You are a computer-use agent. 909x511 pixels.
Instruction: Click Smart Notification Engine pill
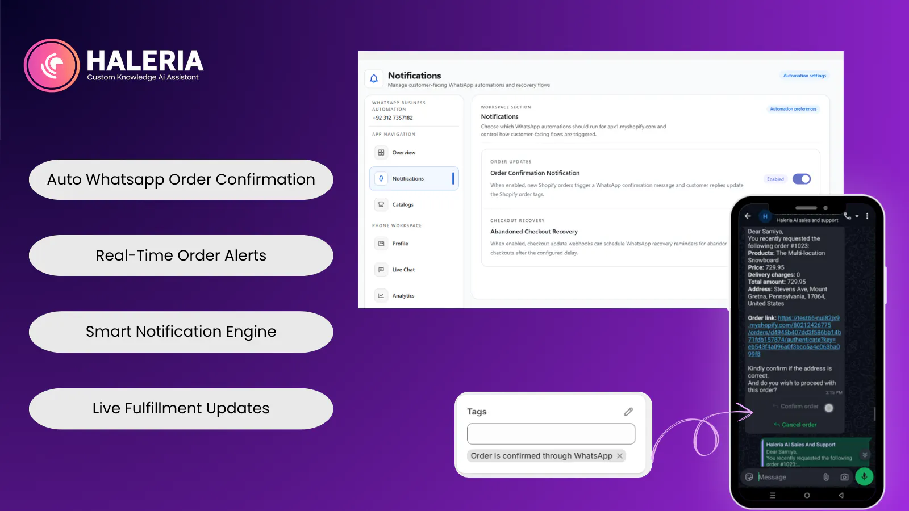(181, 332)
